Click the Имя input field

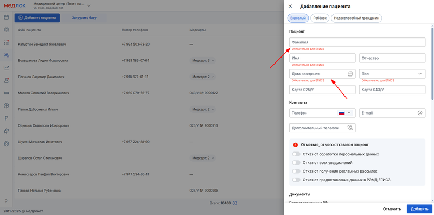click(322, 58)
